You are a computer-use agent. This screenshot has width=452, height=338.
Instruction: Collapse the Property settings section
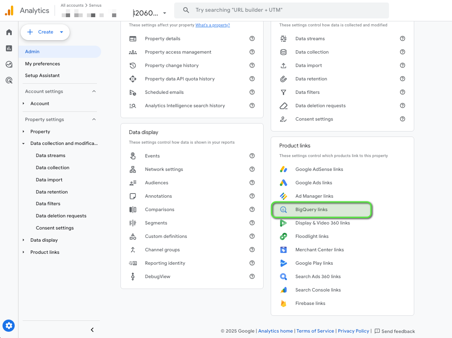94,119
